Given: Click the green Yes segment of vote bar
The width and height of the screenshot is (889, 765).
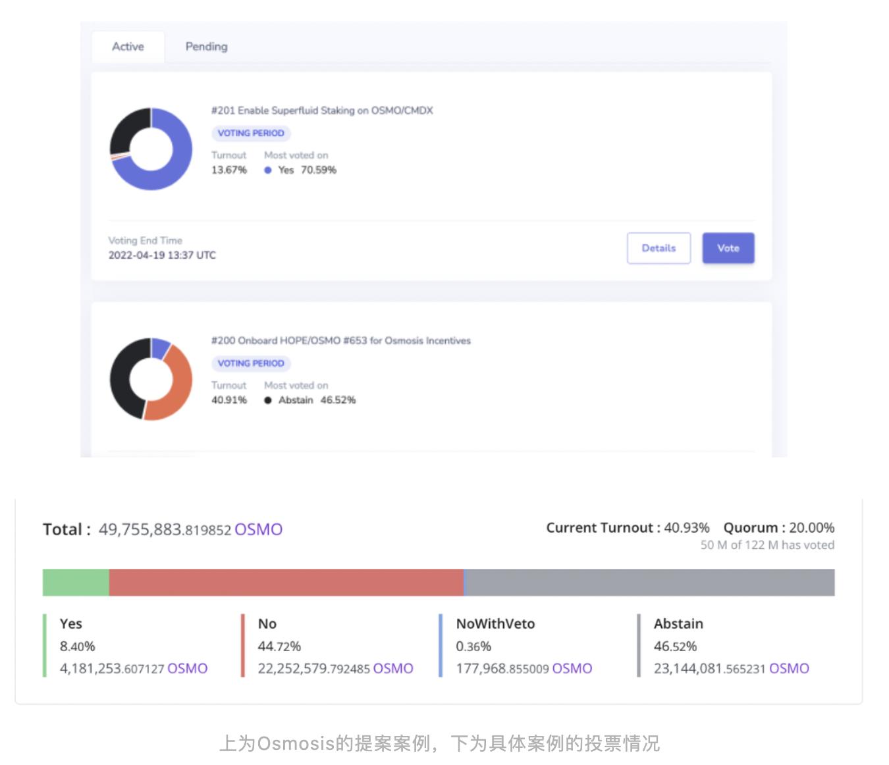Looking at the screenshot, I should click(x=76, y=583).
